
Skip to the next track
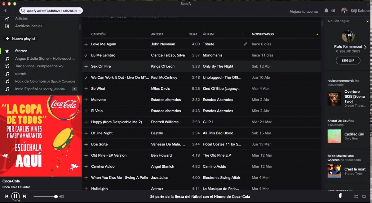[24, 196]
